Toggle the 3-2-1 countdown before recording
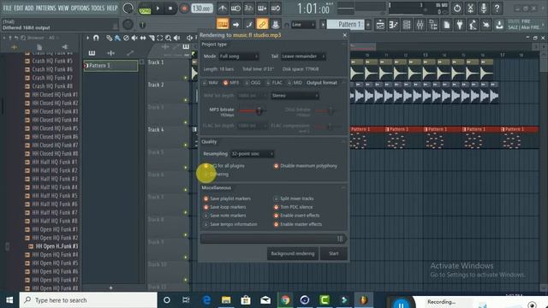 pos(249,8)
